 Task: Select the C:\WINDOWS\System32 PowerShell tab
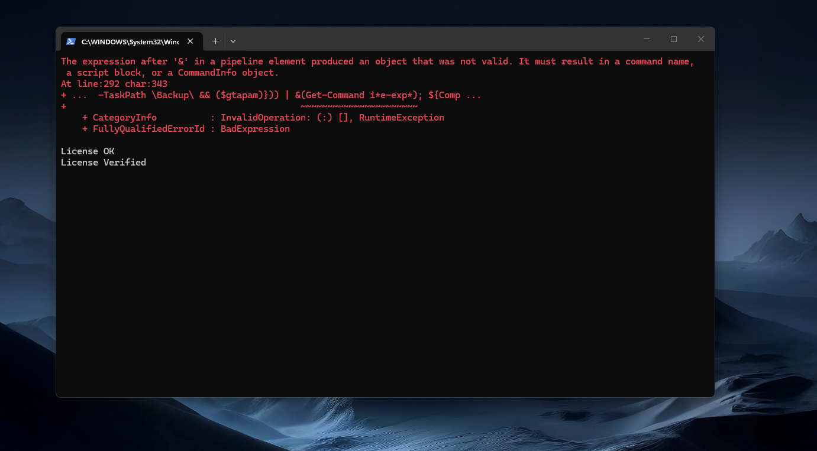click(x=131, y=41)
